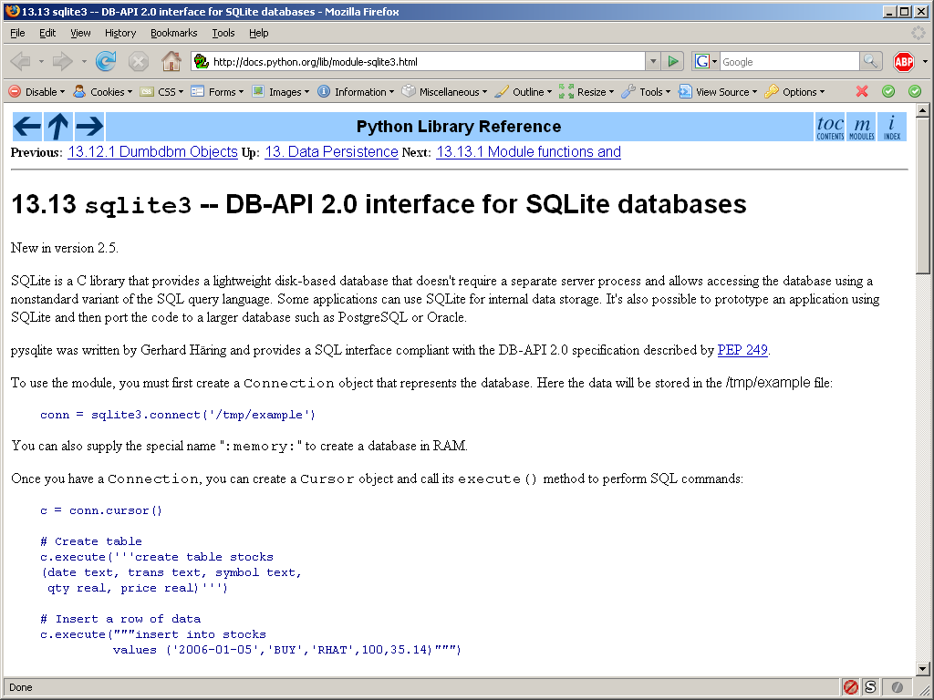This screenshot has height=700, width=934.
Task: Click the Adblock Plus ABP icon
Action: [904, 61]
